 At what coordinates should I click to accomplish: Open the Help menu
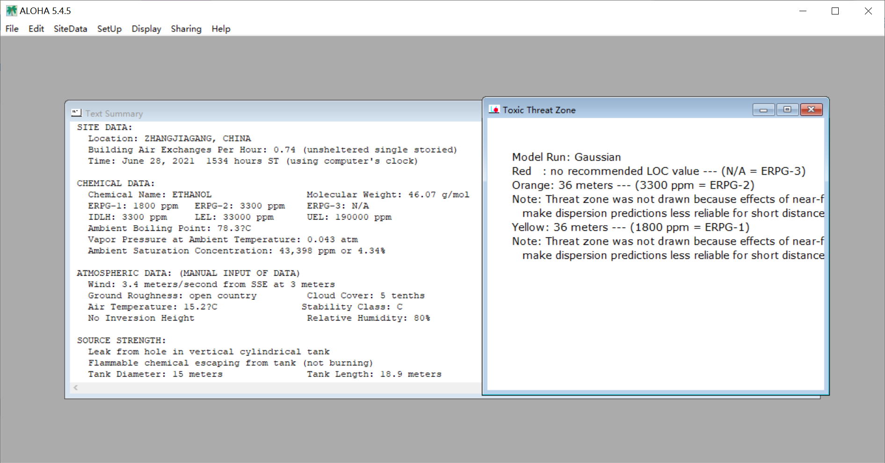tap(221, 29)
